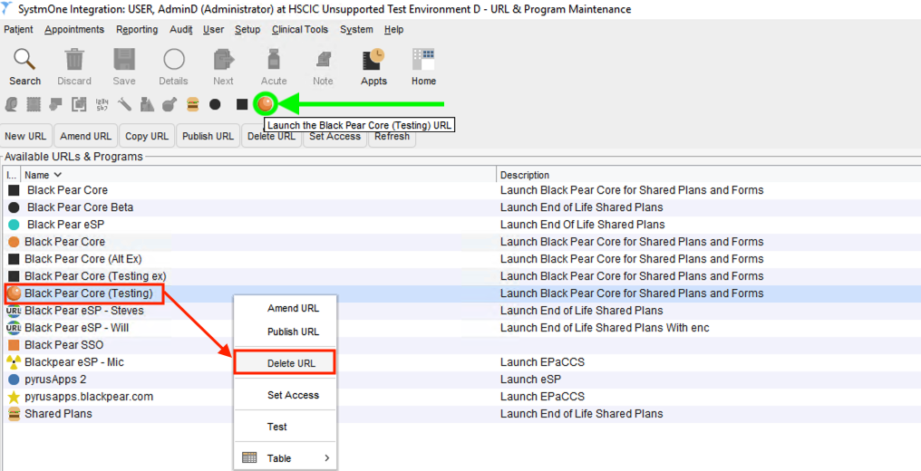921x471 pixels.
Task: Click the Description column header
Action: click(x=708, y=175)
